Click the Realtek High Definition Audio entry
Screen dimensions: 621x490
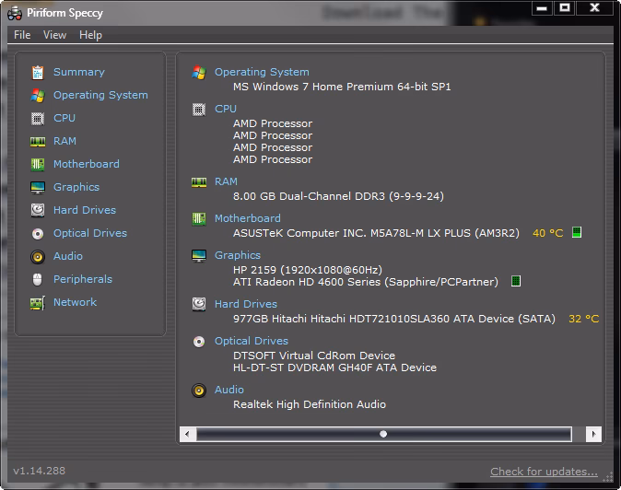pyautogui.click(x=310, y=404)
